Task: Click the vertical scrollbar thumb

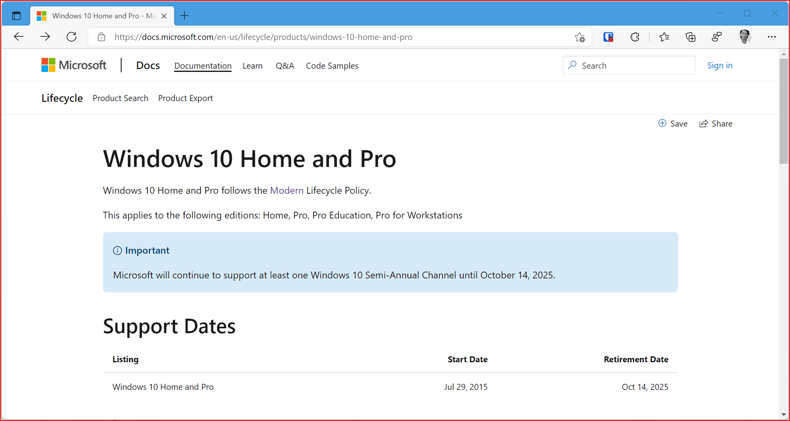Action: (784, 111)
